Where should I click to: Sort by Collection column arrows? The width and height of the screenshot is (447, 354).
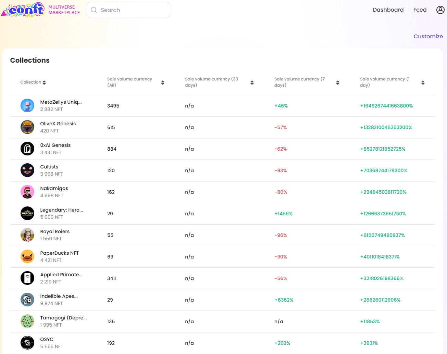(44, 83)
